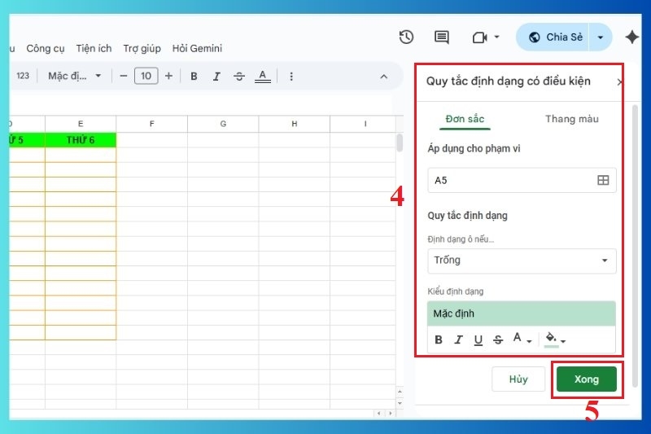Toggle underline in the format style row

478,340
